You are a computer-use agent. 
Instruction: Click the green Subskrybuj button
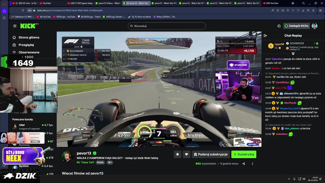click(x=244, y=154)
